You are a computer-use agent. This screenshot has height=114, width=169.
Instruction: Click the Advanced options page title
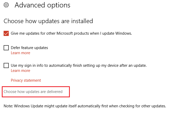[42, 5]
